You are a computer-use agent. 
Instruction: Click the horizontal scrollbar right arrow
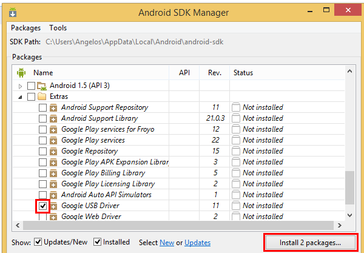[x=340, y=225]
